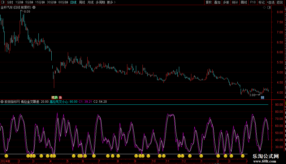Click the C1: 39.21 value
Image resolution: width=286 pixels, height=164 pixels.
[x=85, y=102]
